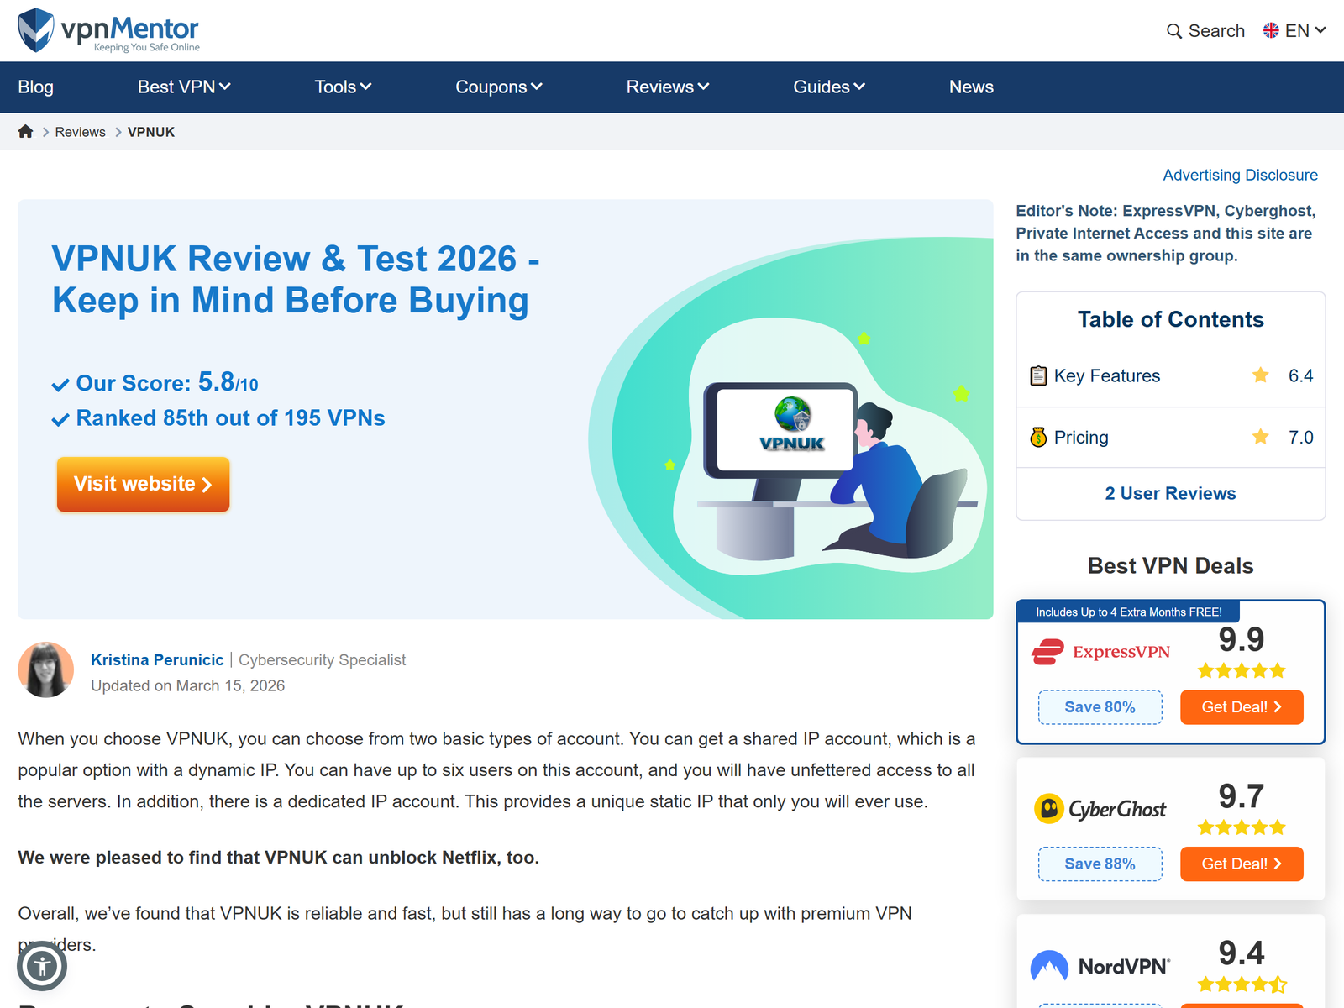The width and height of the screenshot is (1344, 1008).
Task: Click the Visit website button
Action: (143, 484)
